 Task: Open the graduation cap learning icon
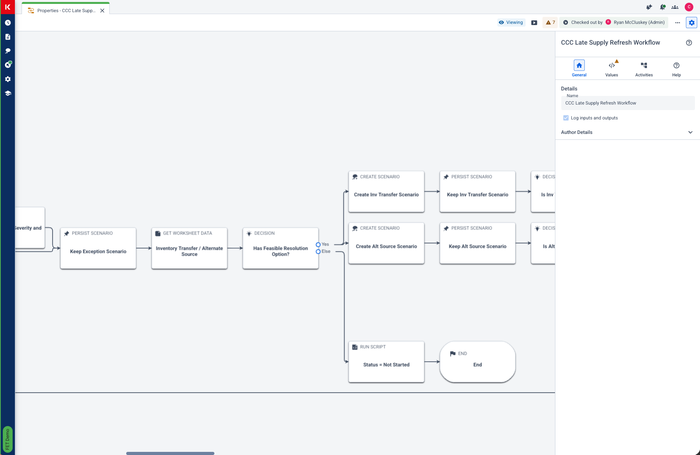pos(8,93)
